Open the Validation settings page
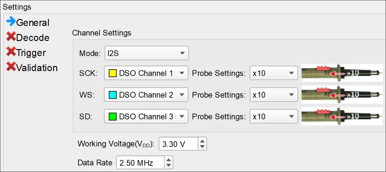Image resolution: width=386 pixels, height=172 pixels. tap(37, 68)
